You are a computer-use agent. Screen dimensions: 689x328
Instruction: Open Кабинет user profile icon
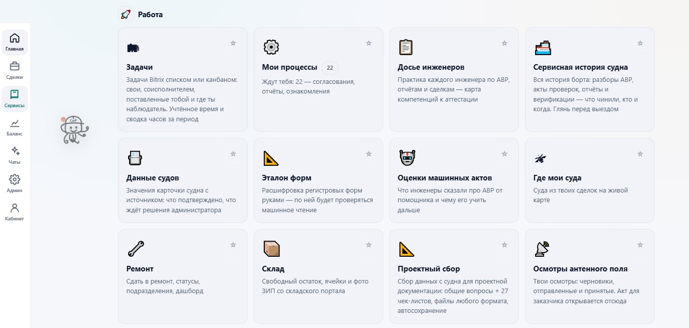15,208
